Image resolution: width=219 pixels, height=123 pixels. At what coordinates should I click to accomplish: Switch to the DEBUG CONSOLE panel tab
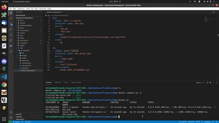click(76, 83)
